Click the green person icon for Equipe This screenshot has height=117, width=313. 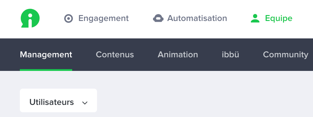[x=255, y=18]
